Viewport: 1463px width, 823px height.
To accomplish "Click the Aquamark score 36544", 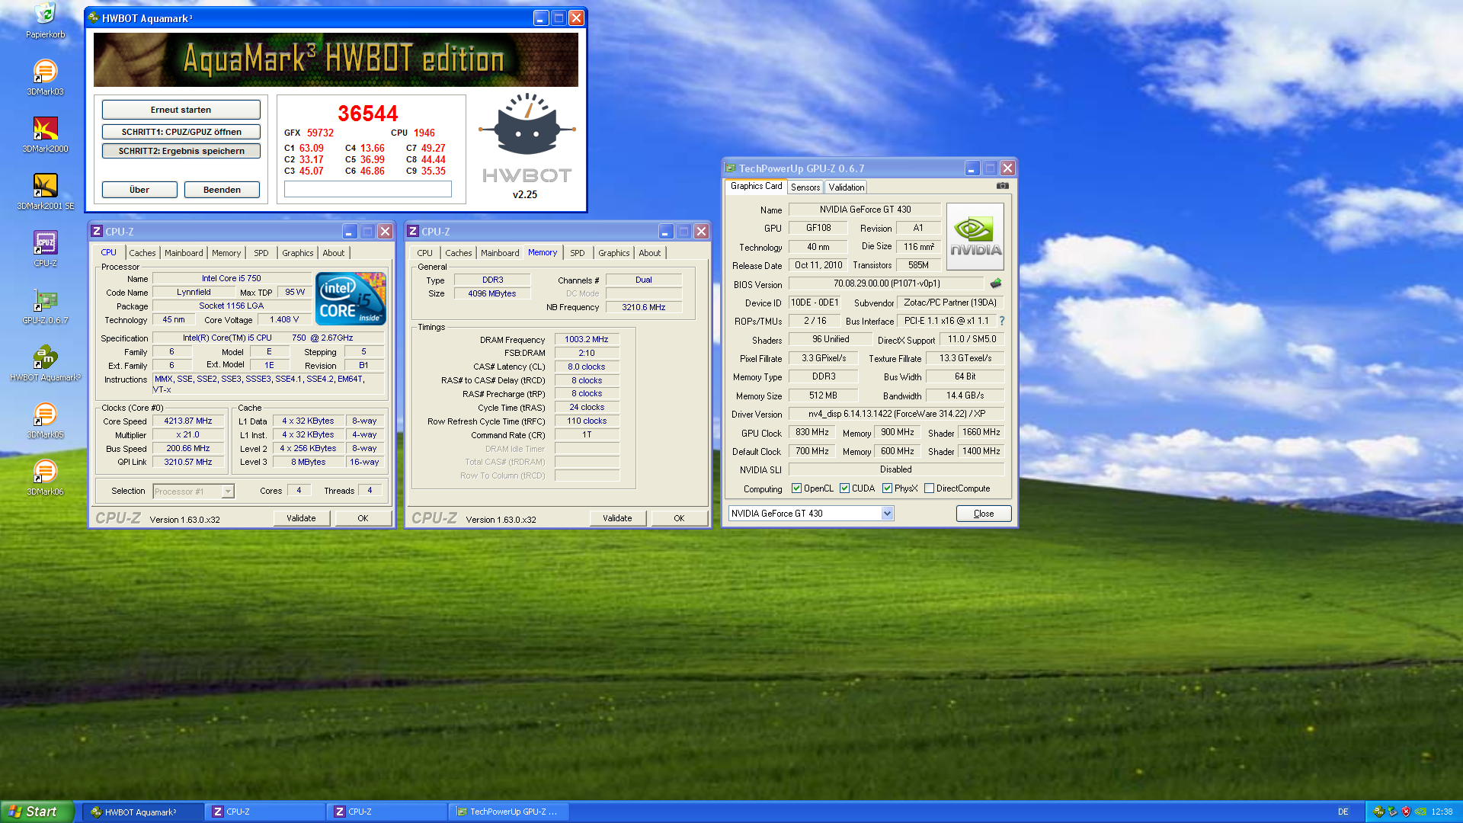I will click(x=368, y=114).
